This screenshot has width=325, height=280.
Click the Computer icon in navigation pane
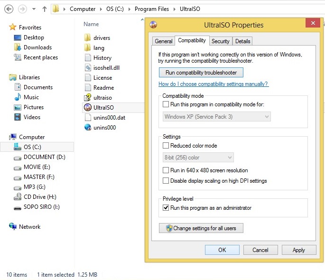coord(13,137)
